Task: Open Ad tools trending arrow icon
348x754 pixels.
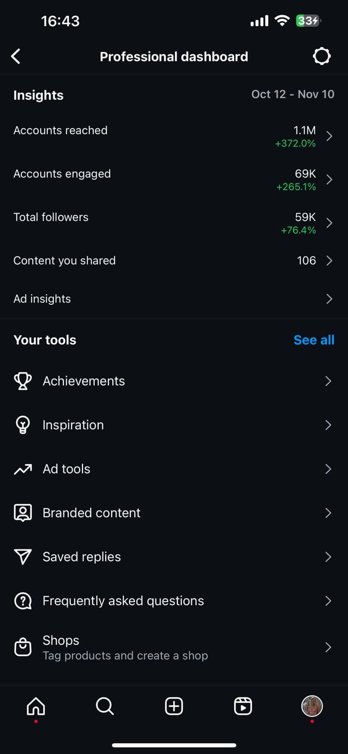Action: (23, 469)
